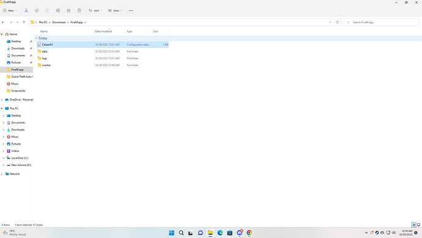Expand OneDrive - Personal in sidebar
This screenshot has height=238, width=422.
tap(2, 100)
